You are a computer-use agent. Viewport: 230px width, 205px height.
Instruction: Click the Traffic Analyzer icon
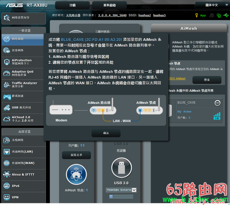[x=7, y=85]
